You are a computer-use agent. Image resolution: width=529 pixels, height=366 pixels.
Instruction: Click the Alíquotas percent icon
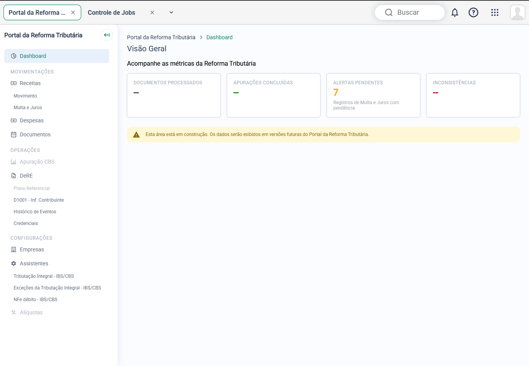(14, 312)
